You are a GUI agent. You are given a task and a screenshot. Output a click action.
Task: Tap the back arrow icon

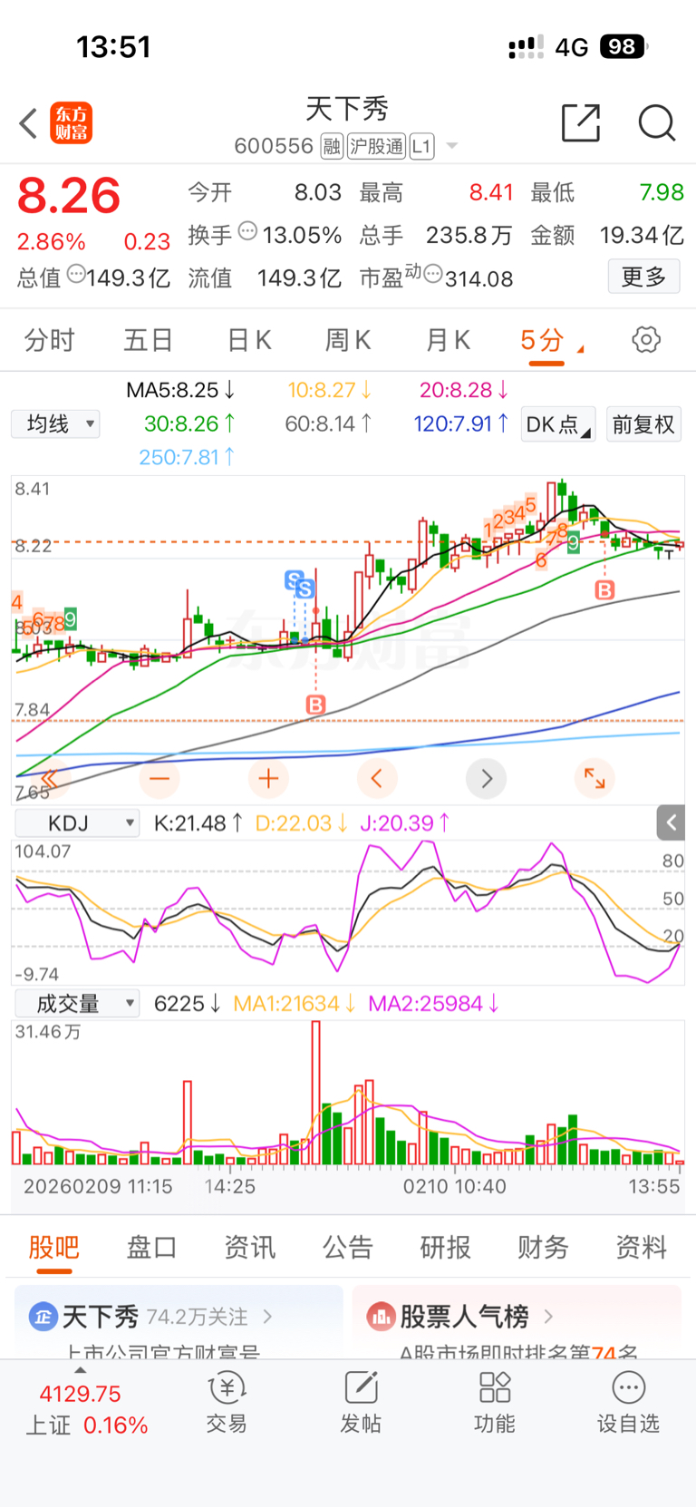(x=28, y=123)
